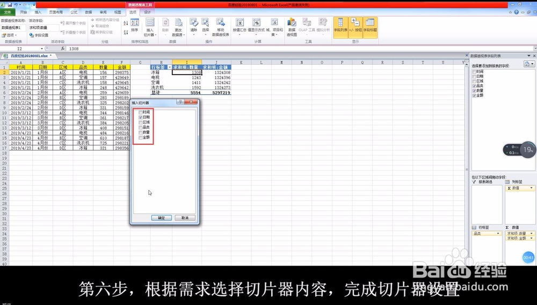
Task: Click the 百度经验20190801.xlsx workbook tab
Action: click(31, 56)
